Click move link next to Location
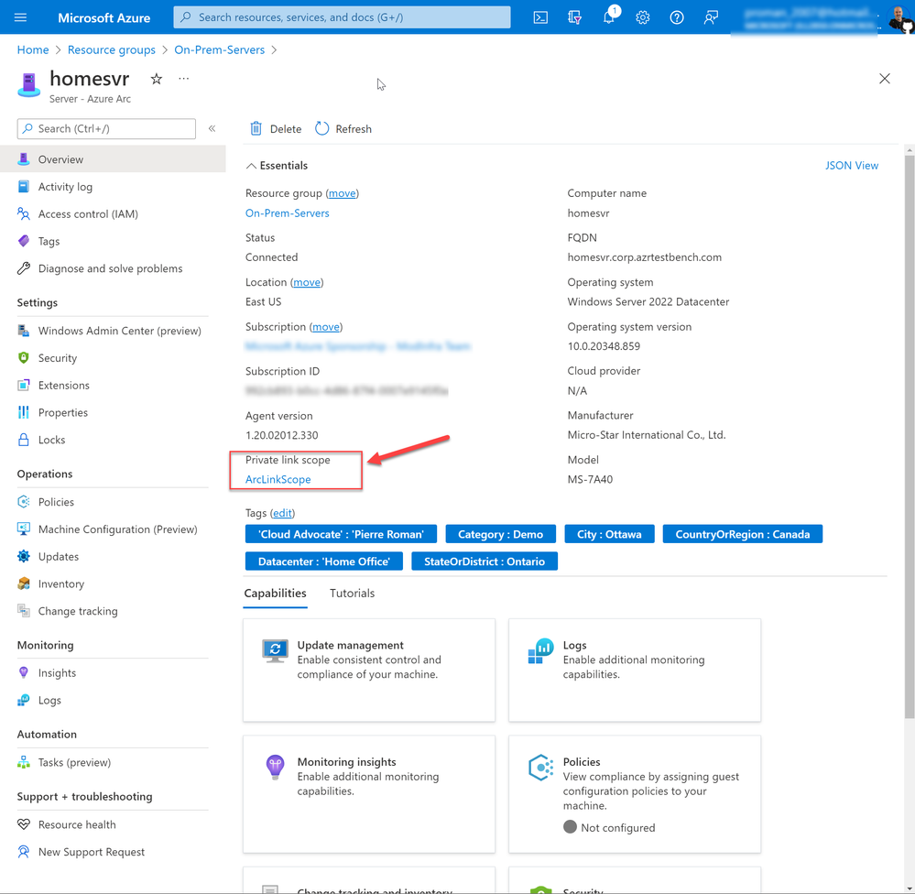This screenshot has height=894, width=915. (x=307, y=282)
